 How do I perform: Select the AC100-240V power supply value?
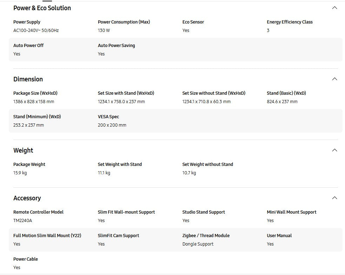[x=36, y=31]
